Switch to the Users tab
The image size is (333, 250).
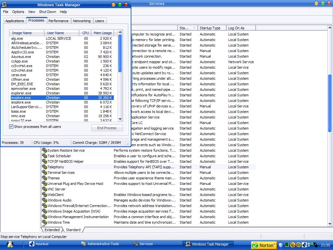[100, 21]
